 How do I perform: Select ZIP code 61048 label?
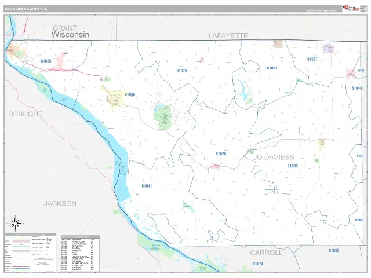[357, 88]
